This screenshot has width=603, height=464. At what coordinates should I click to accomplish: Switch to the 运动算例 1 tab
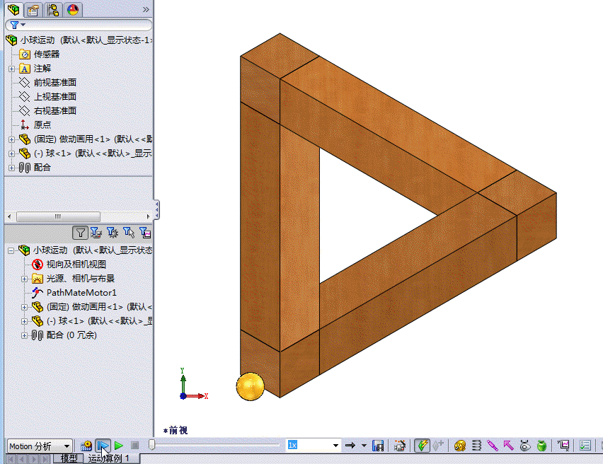tap(108, 458)
